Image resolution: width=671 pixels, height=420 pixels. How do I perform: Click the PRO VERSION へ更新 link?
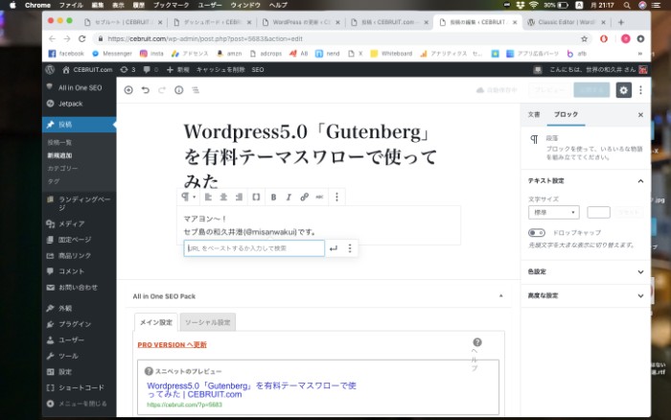pyautogui.click(x=172, y=344)
